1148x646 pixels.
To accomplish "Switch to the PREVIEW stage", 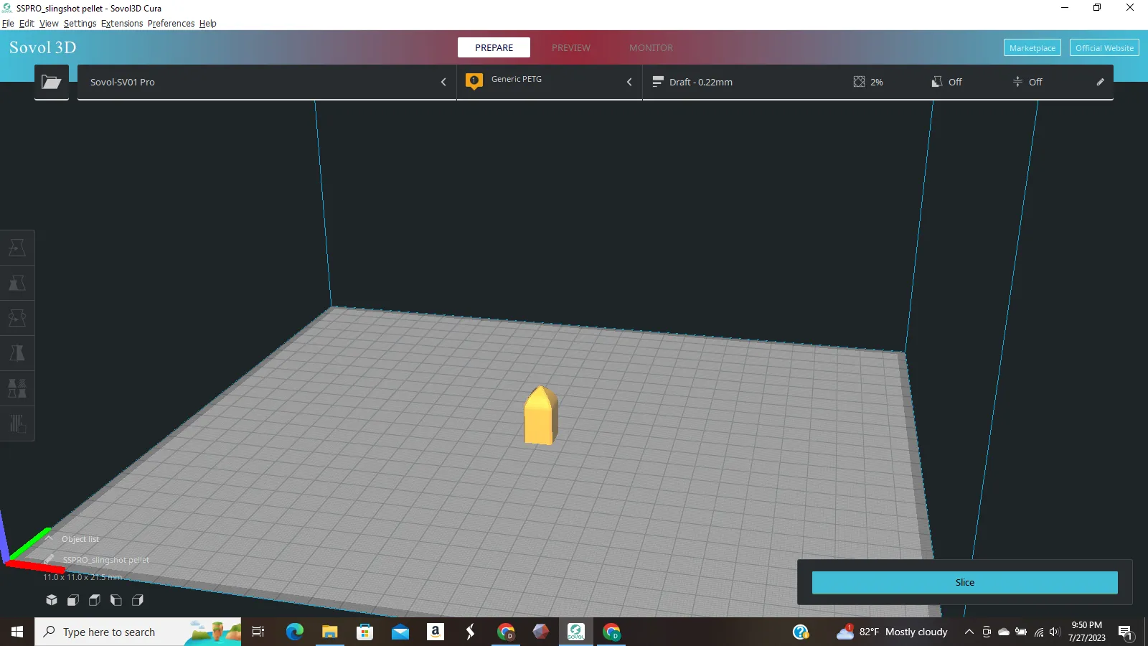I will click(571, 47).
